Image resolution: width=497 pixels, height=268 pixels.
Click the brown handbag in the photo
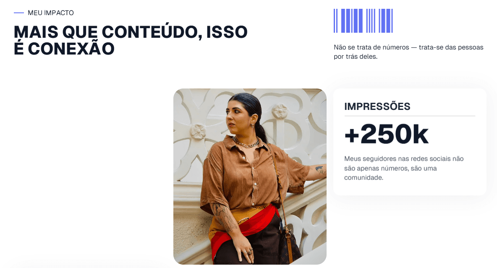tap(290, 247)
